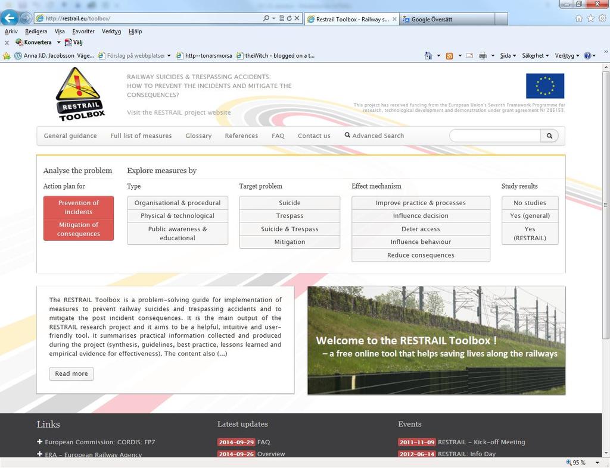Screen dimensions: 610x468
Task: Click the Prevention of incidents button
Action: pos(79,208)
